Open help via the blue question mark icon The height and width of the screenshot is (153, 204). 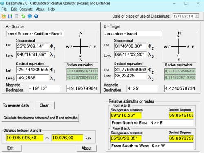click(36, 16)
